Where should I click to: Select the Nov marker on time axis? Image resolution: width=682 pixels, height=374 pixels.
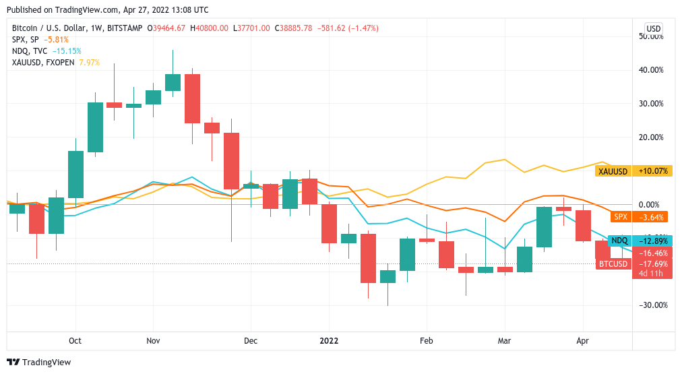pos(153,341)
